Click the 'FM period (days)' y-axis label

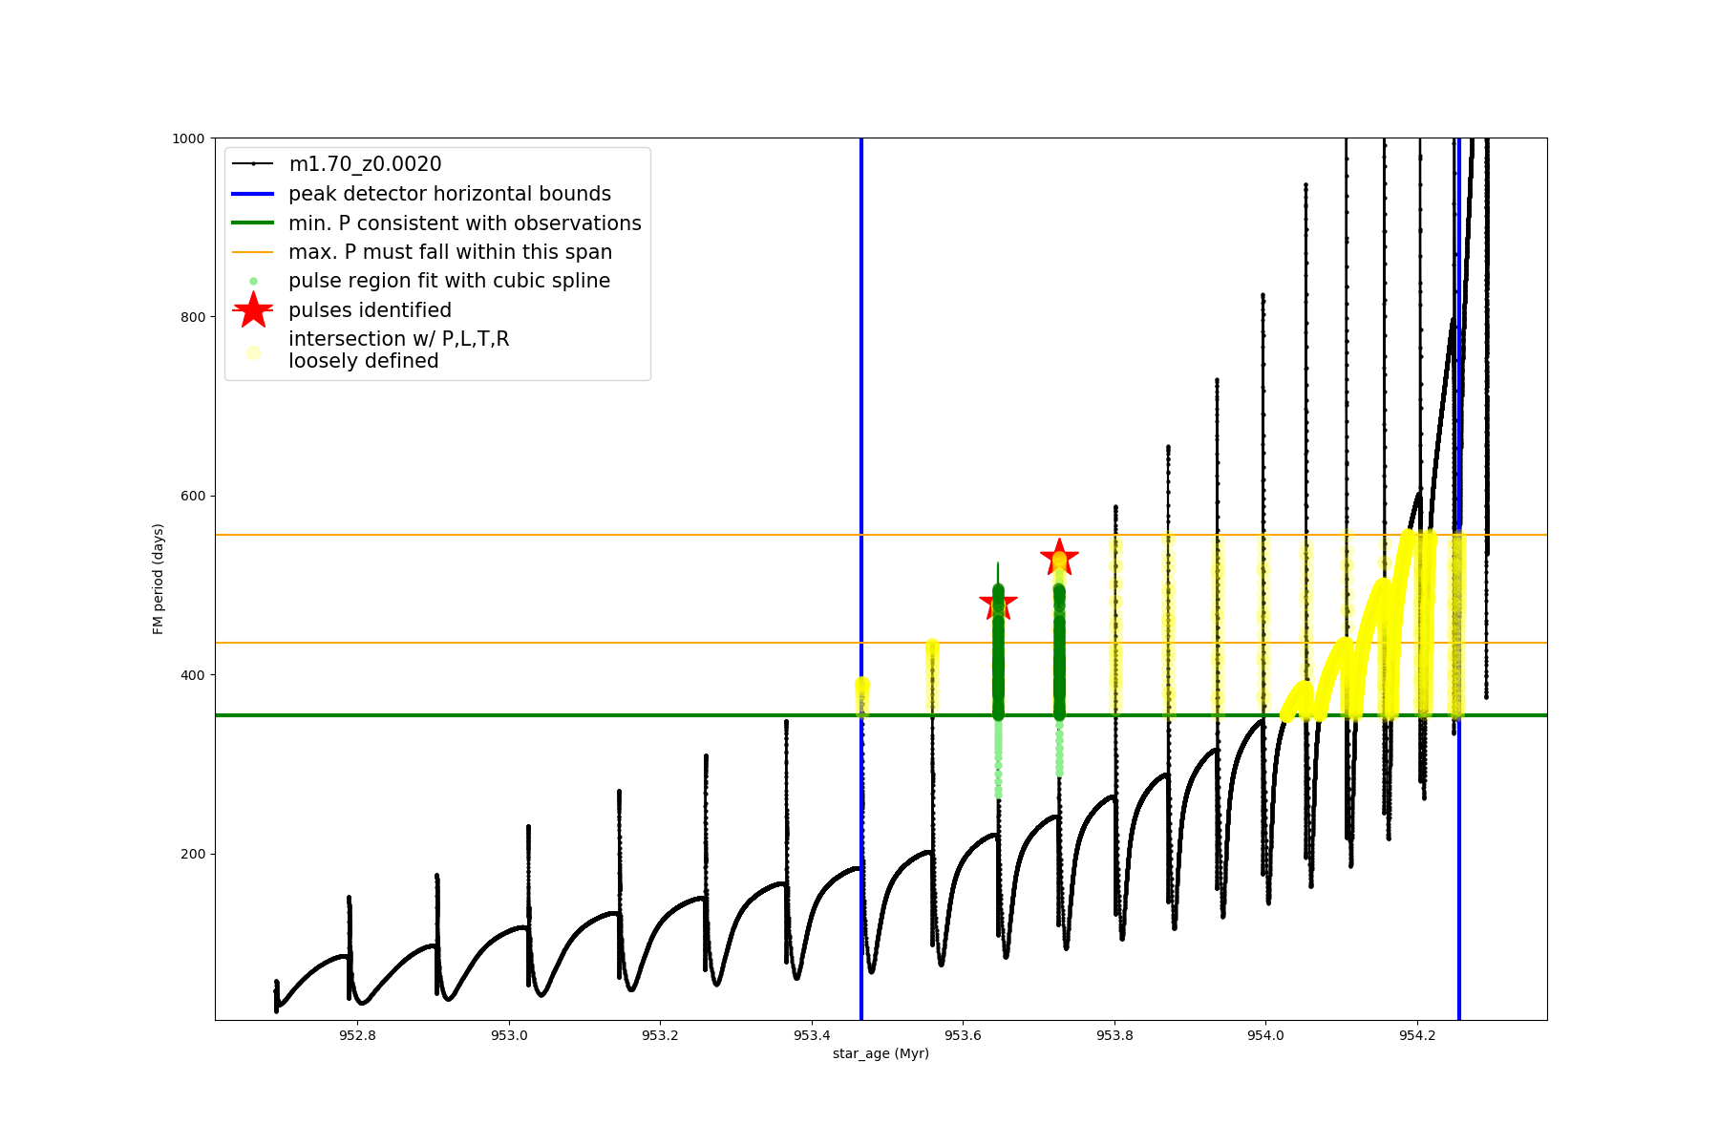pyautogui.click(x=159, y=579)
